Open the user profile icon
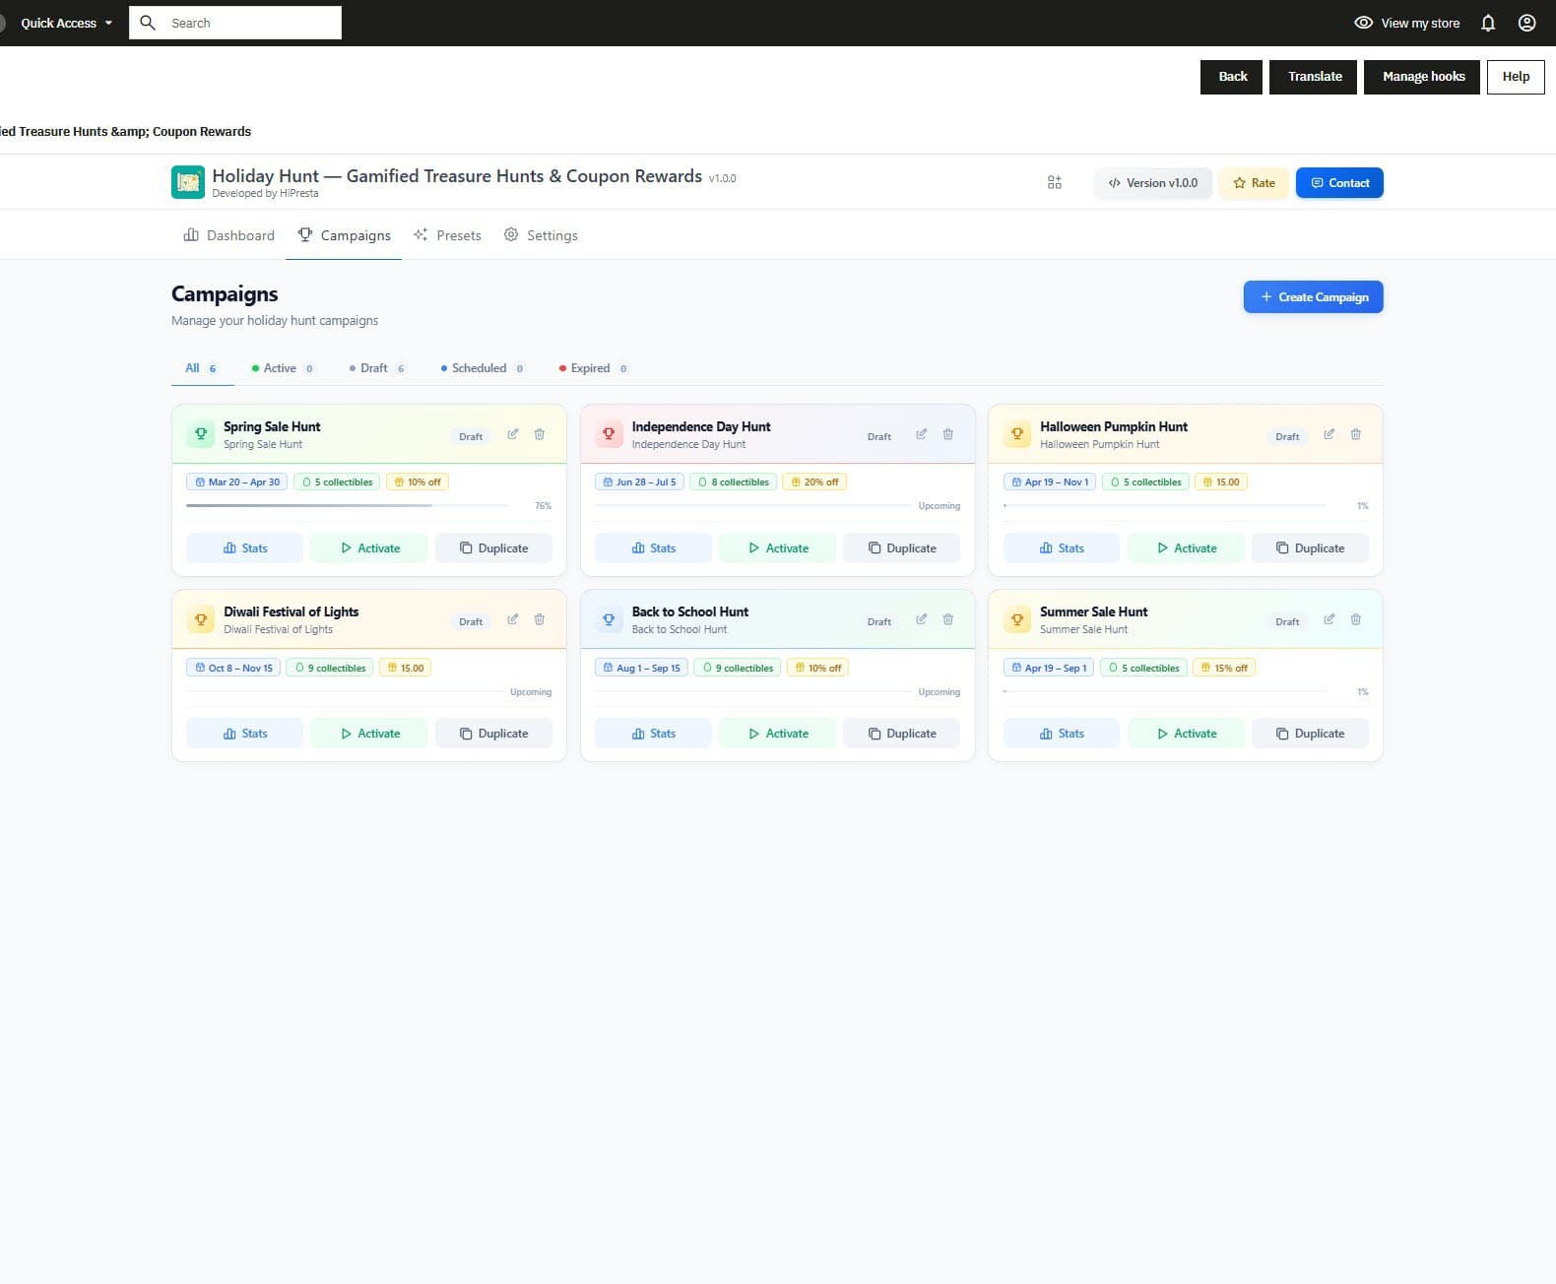This screenshot has height=1284, width=1556. (1526, 23)
